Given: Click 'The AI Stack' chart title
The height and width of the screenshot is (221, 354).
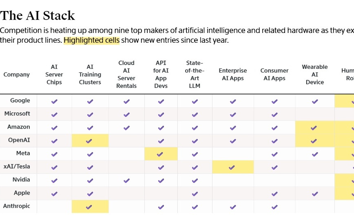Looking at the screenshot, I should tap(38, 15).
